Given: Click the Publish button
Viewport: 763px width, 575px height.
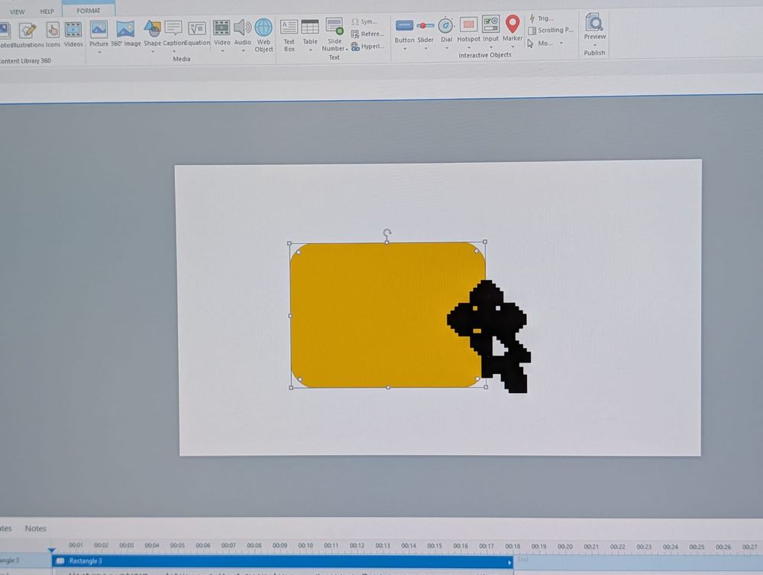Looking at the screenshot, I should (x=594, y=53).
